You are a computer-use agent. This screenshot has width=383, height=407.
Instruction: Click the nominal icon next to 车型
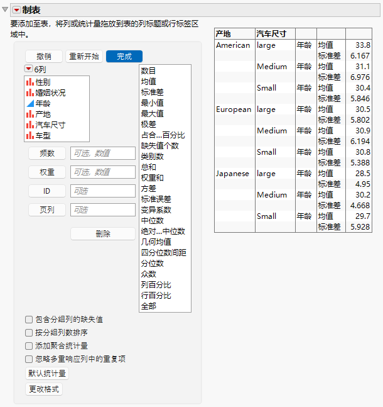click(x=30, y=135)
